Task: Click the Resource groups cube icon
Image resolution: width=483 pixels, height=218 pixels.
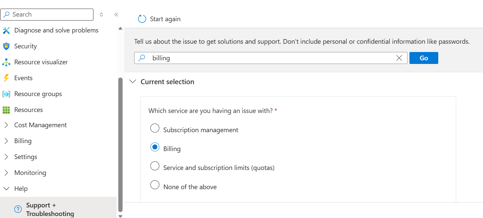Action: point(6,94)
